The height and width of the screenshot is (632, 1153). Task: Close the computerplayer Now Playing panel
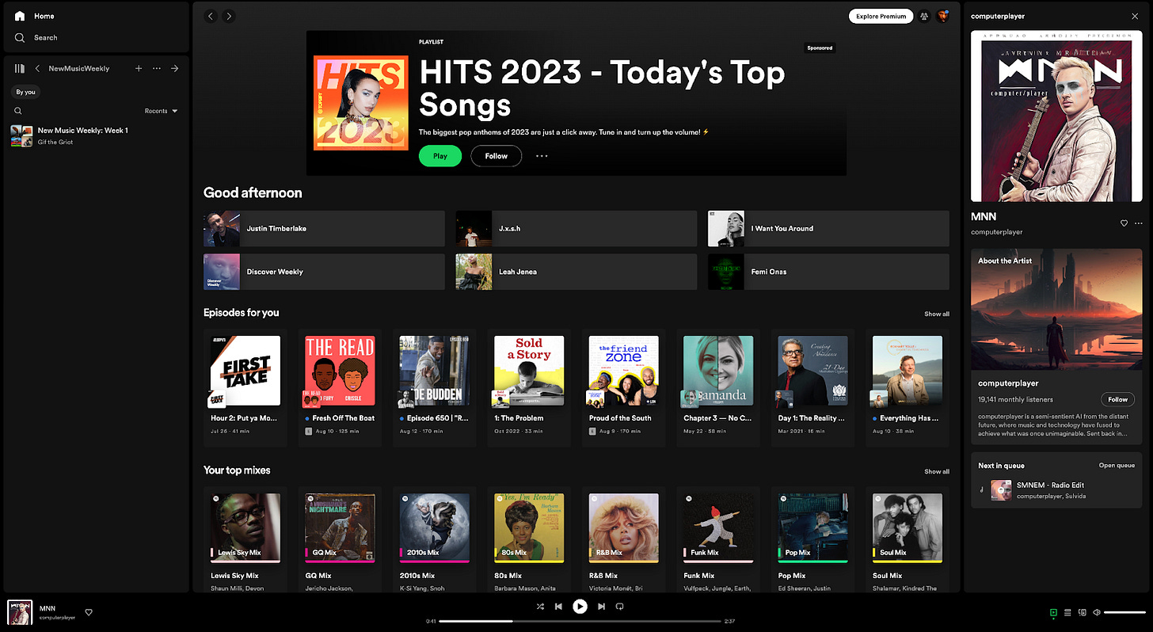[x=1135, y=16]
